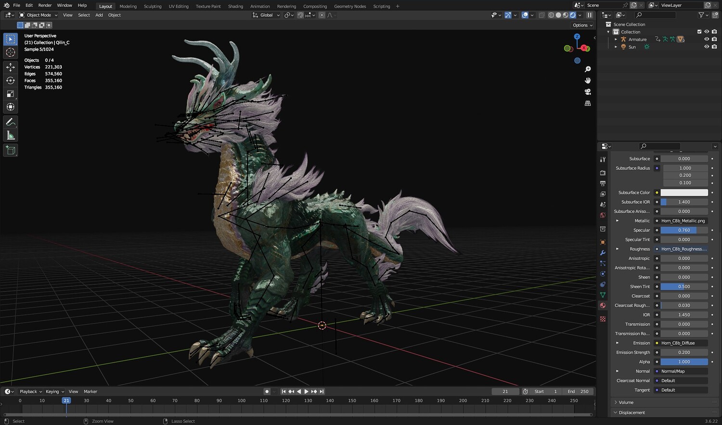Select the Measure tool
The height and width of the screenshot is (425, 722).
[x=11, y=136]
